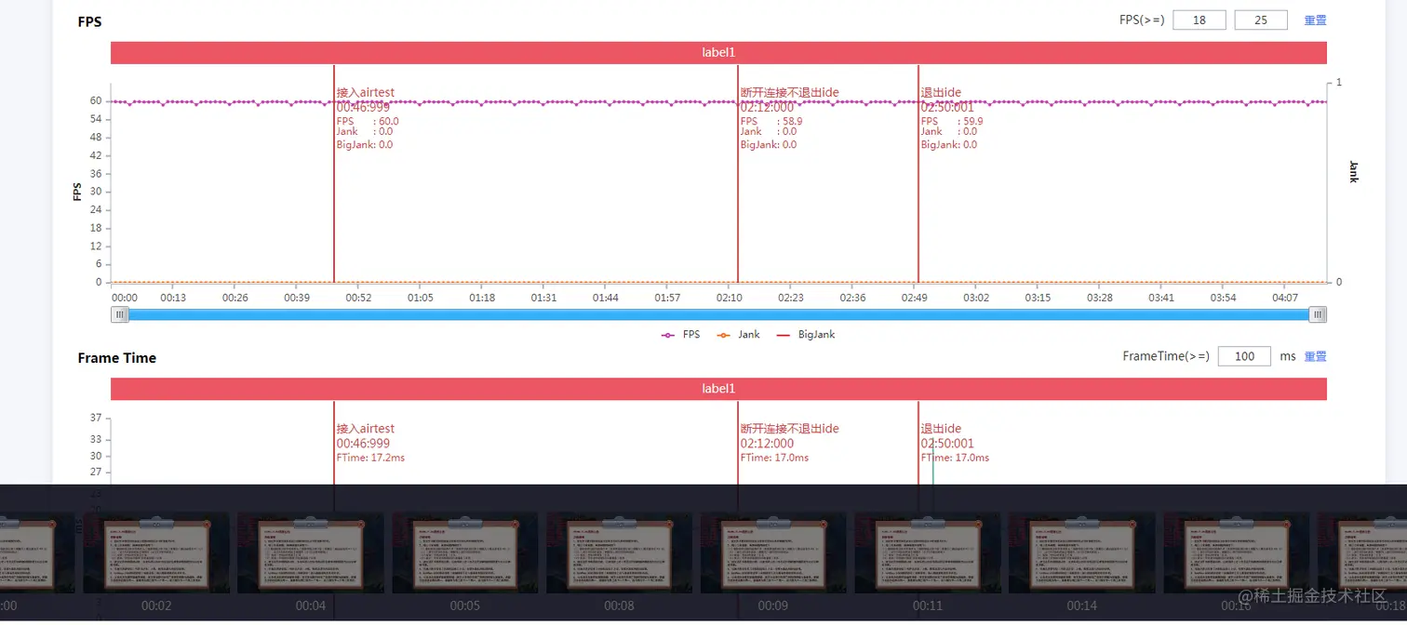Screen dimensions: 1407x625
Task: Click the 02:50:001 timestamp in FPS chart
Action: [947, 108]
